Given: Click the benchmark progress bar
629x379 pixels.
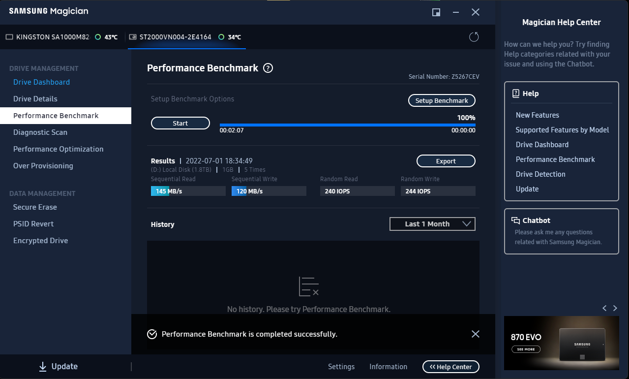Looking at the screenshot, I should tap(347, 125).
